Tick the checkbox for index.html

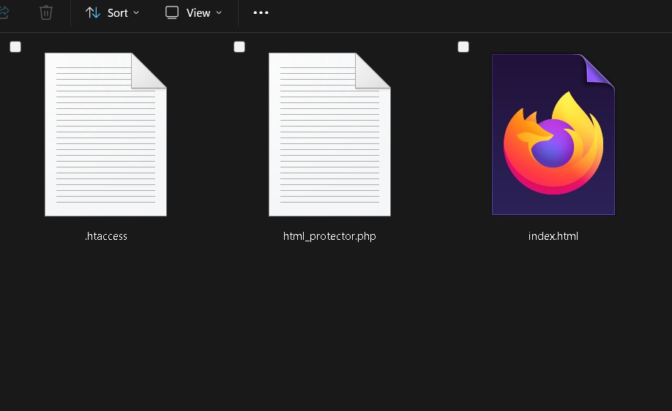point(463,47)
